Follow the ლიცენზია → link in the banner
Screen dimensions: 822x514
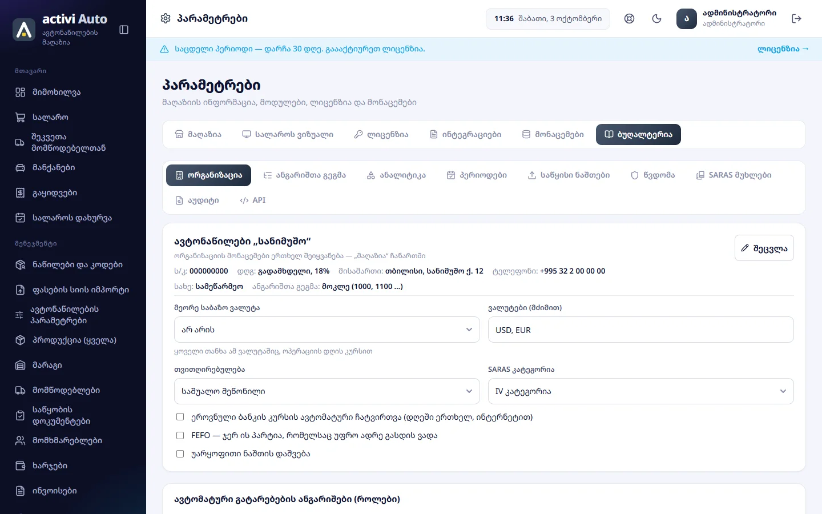783,49
